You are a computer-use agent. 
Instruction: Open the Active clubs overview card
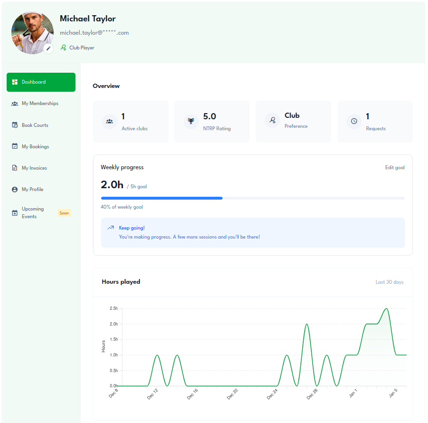[x=130, y=122]
